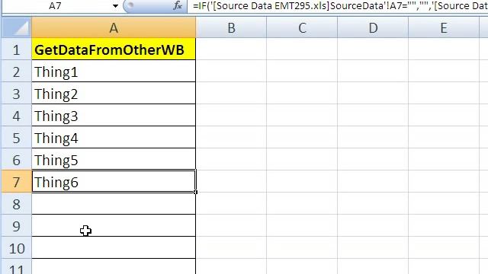The image size is (488, 274).
Task: Click the Insert Function fx icon
Action: [178, 5]
